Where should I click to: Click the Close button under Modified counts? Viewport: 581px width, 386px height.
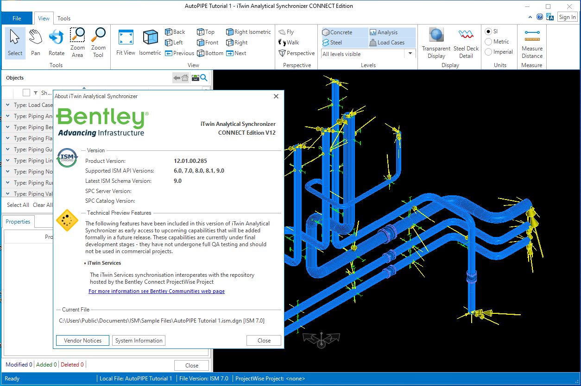(192, 366)
